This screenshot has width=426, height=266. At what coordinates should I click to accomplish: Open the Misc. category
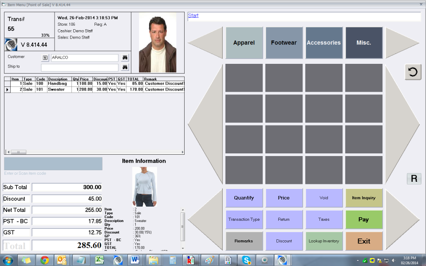364,43
